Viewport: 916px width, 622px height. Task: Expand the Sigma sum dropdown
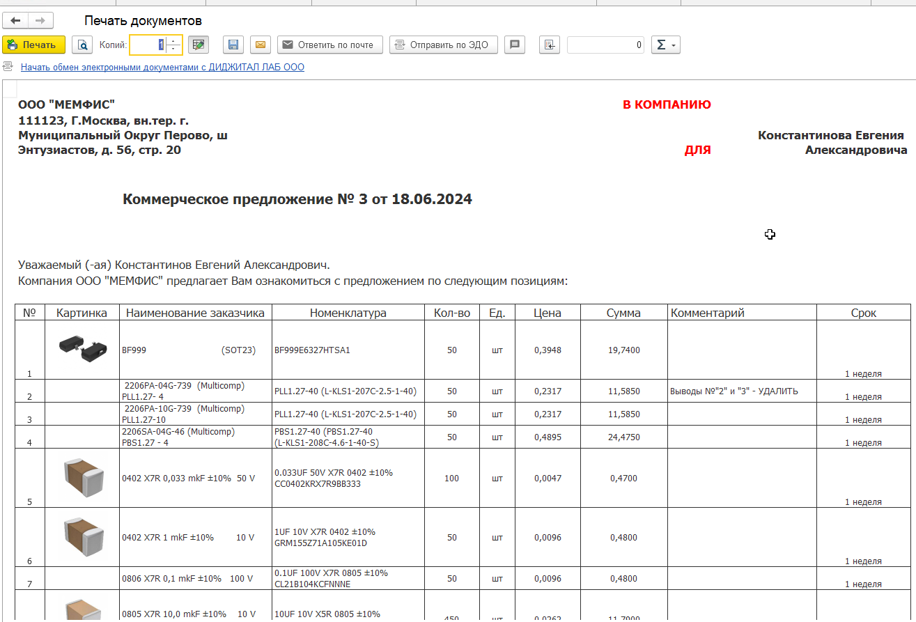pyautogui.click(x=665, y=45)
